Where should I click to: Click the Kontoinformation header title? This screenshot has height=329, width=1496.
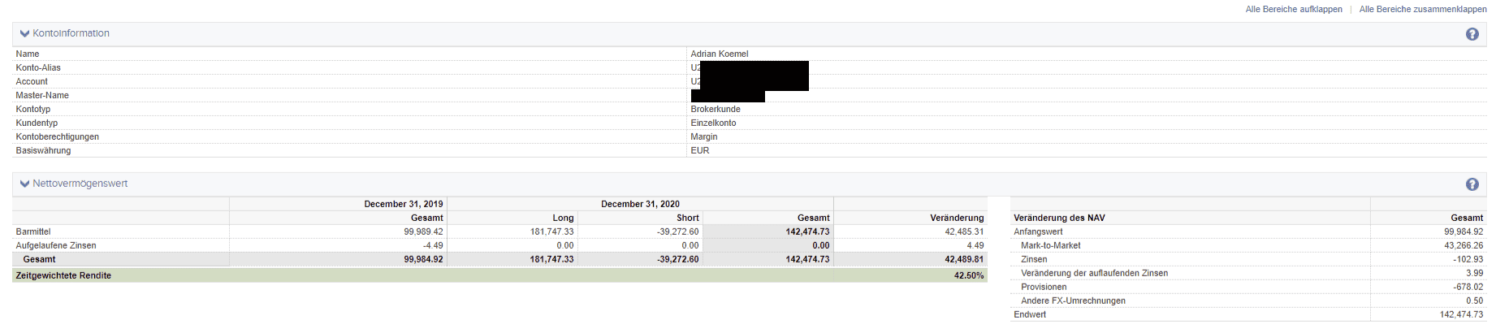coord(71,33)
